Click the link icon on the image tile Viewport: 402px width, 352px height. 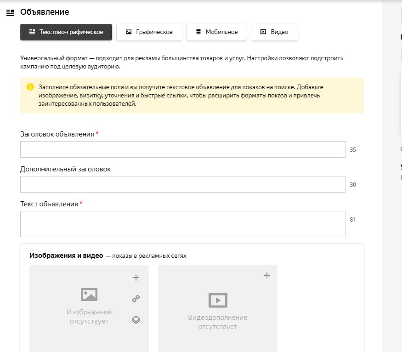136,299
